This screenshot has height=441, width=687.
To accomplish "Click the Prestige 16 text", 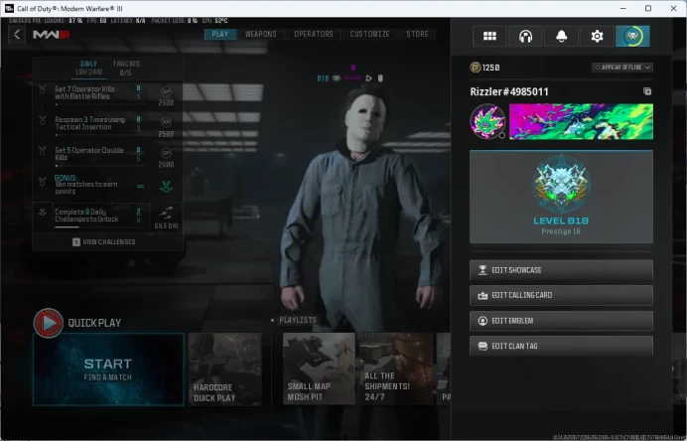I will click(561, 231).
